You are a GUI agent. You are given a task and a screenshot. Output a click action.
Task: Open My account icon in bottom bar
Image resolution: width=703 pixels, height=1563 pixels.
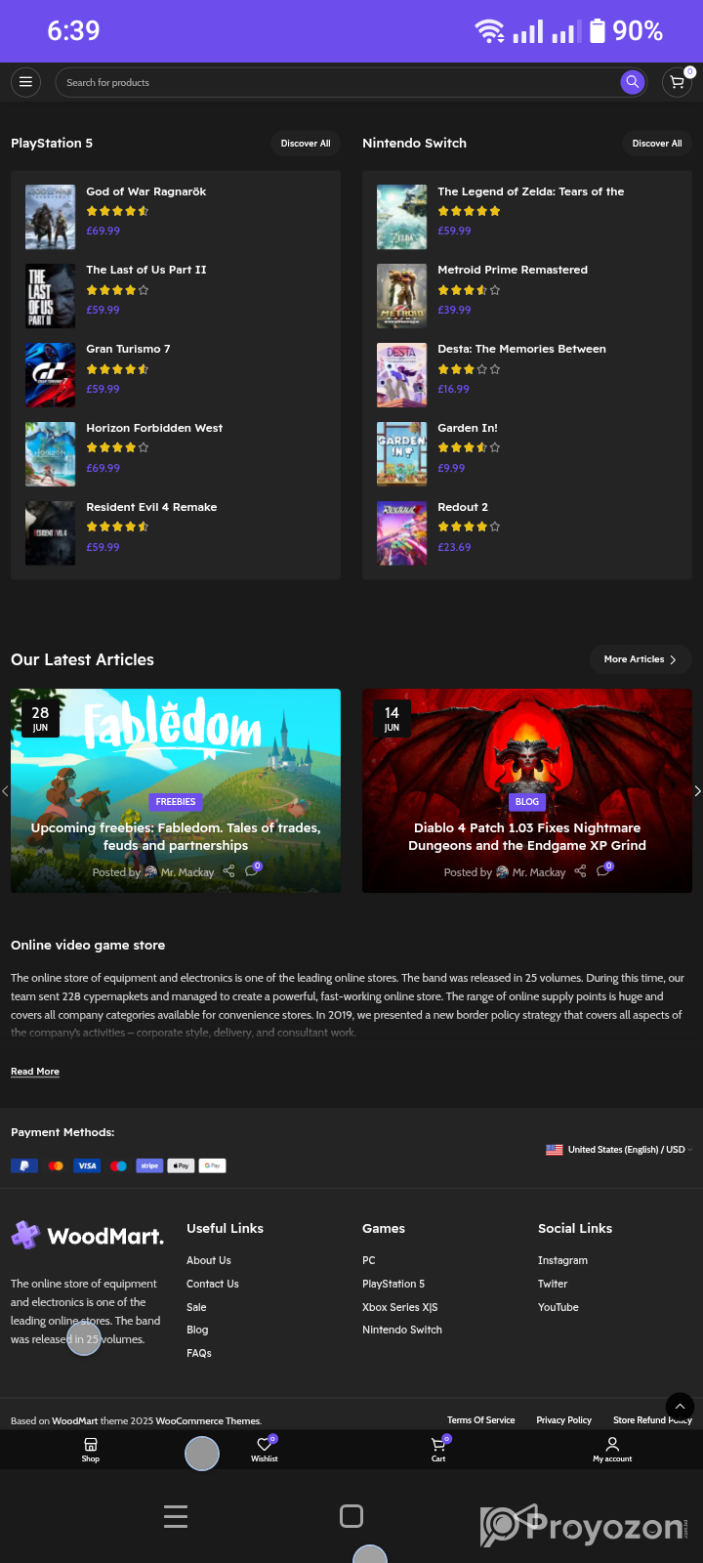612,1449
